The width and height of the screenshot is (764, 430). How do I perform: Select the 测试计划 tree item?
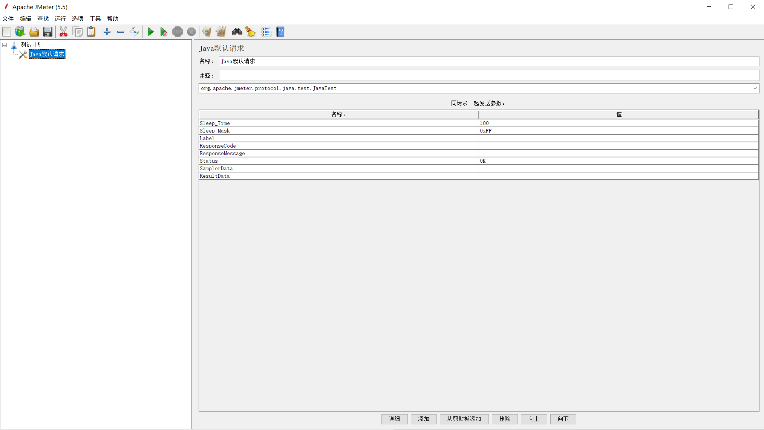31,45
